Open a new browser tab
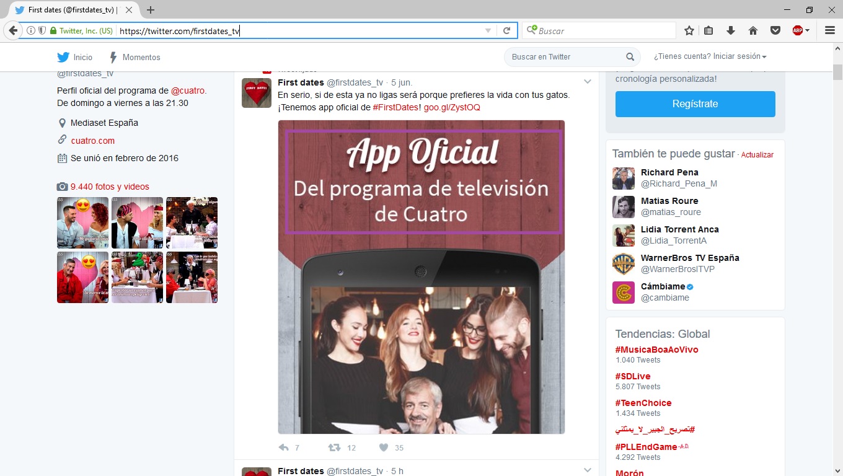The image size is (843, 476). pos(151,10)
